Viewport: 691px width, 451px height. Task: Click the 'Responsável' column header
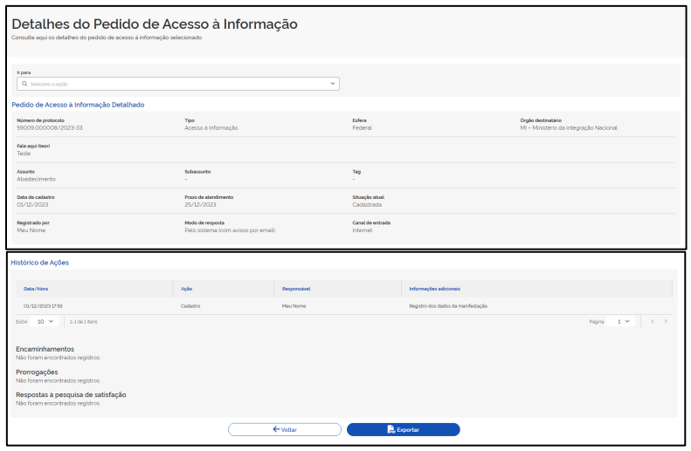297,289
